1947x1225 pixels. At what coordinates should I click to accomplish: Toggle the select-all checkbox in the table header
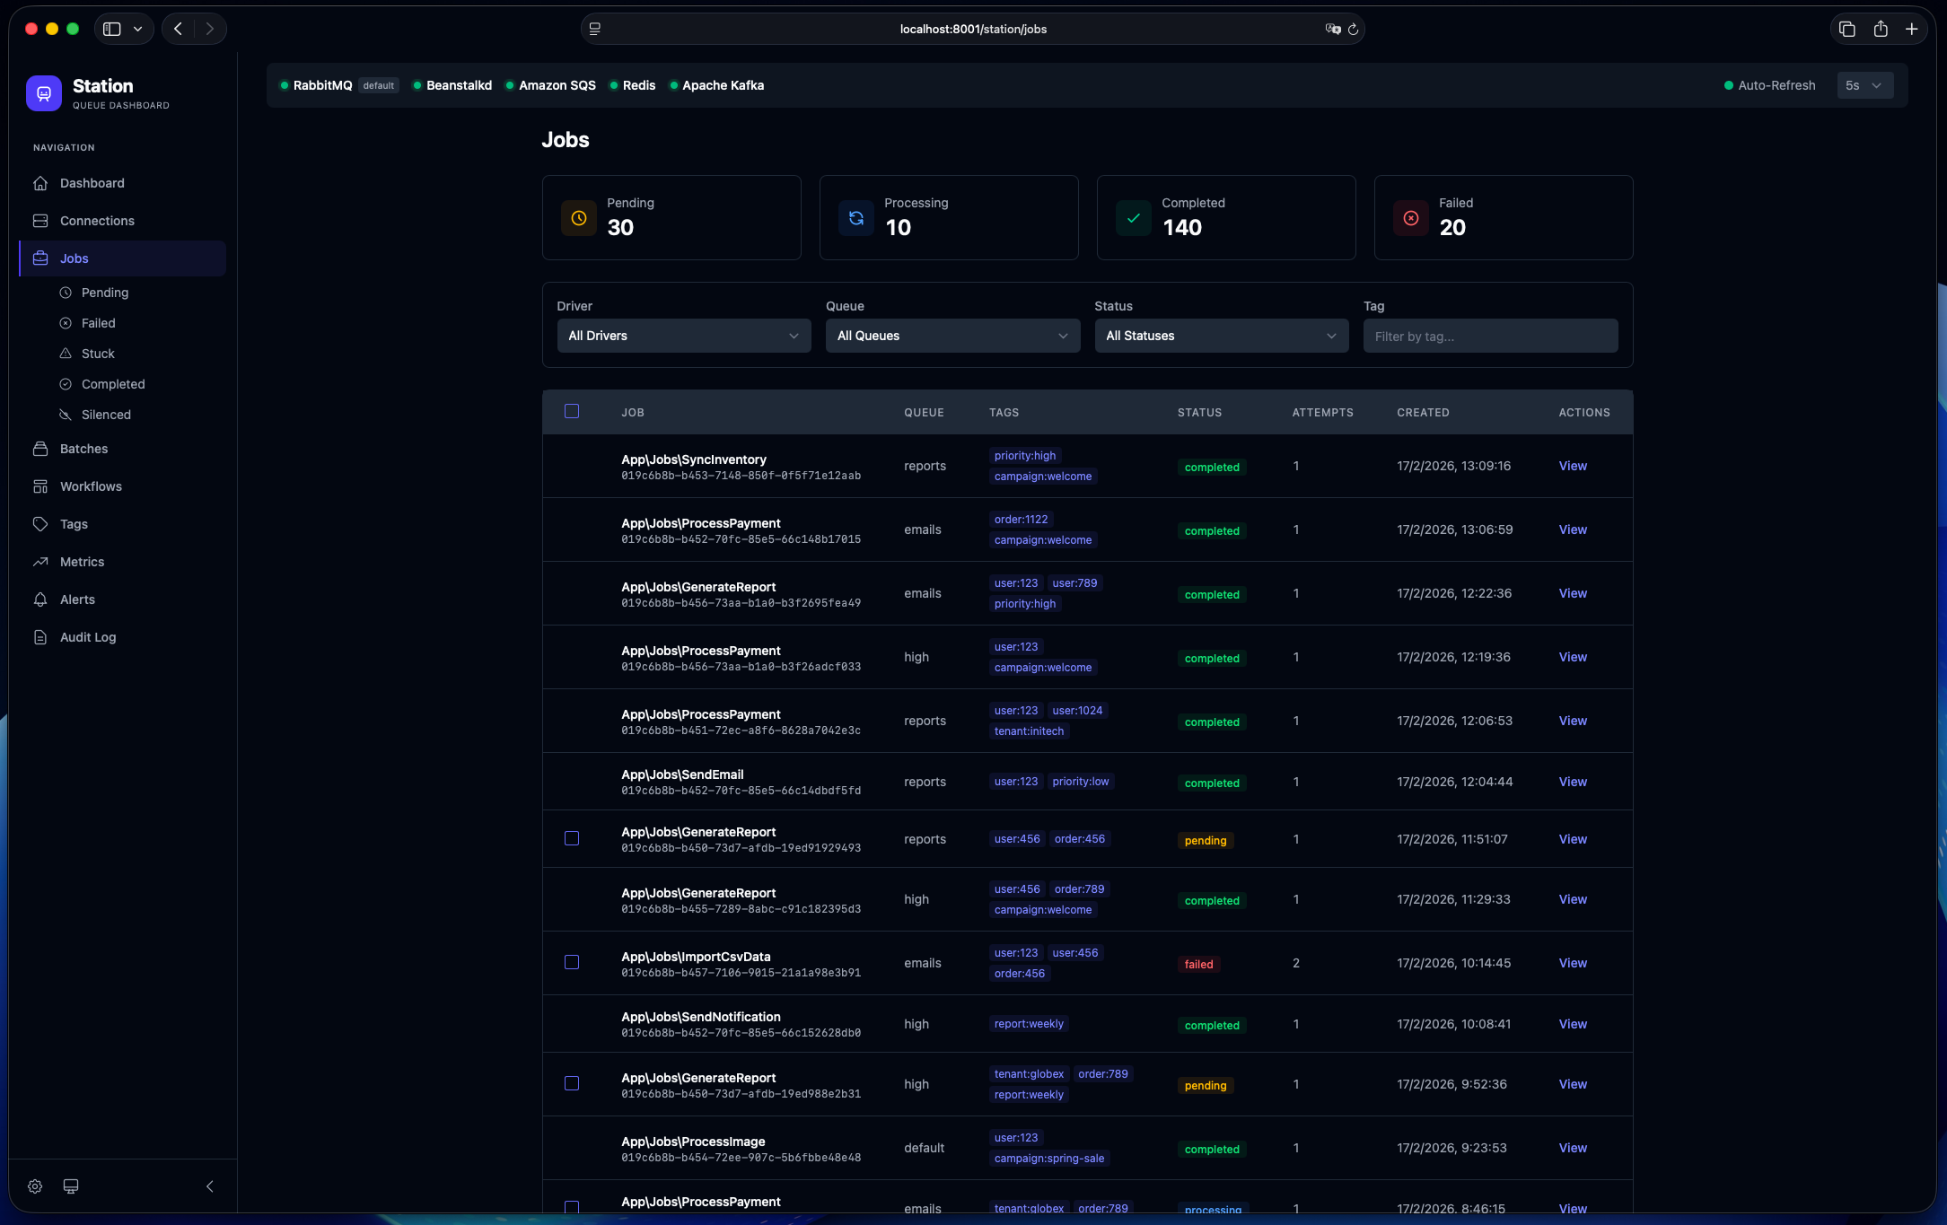point(572,411)
